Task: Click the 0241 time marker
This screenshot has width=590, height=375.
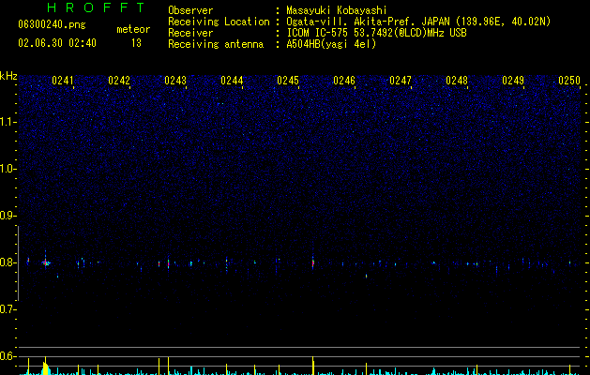Action: 63,81
